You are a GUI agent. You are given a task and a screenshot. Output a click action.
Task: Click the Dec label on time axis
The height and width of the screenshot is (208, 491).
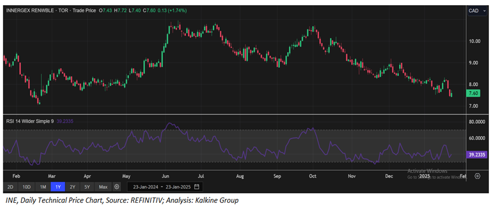click(389, 176)
